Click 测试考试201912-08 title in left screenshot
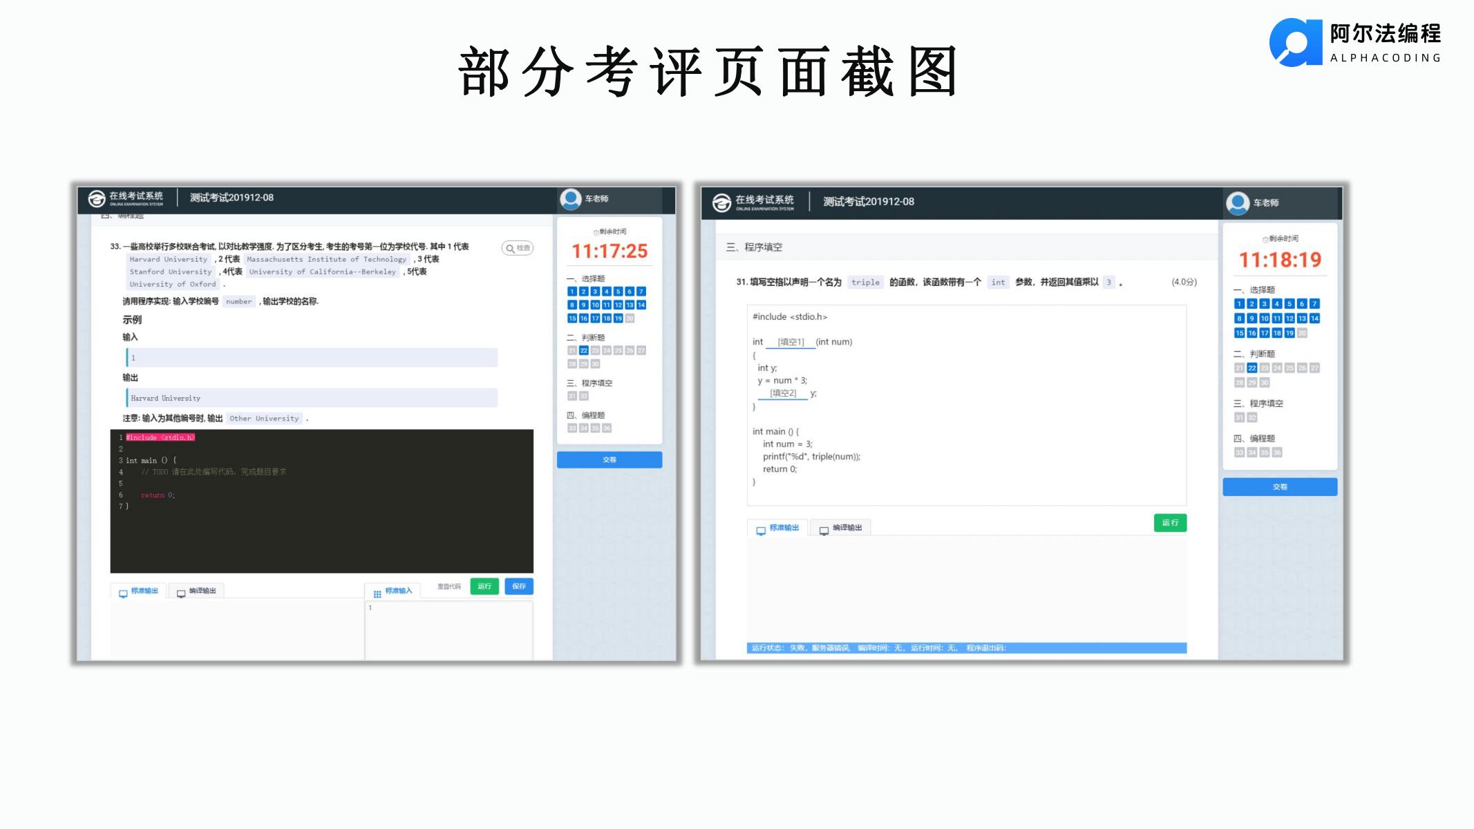Viewport: 1474px width, 829px height. pyautogui.click(x=232, y=198)
